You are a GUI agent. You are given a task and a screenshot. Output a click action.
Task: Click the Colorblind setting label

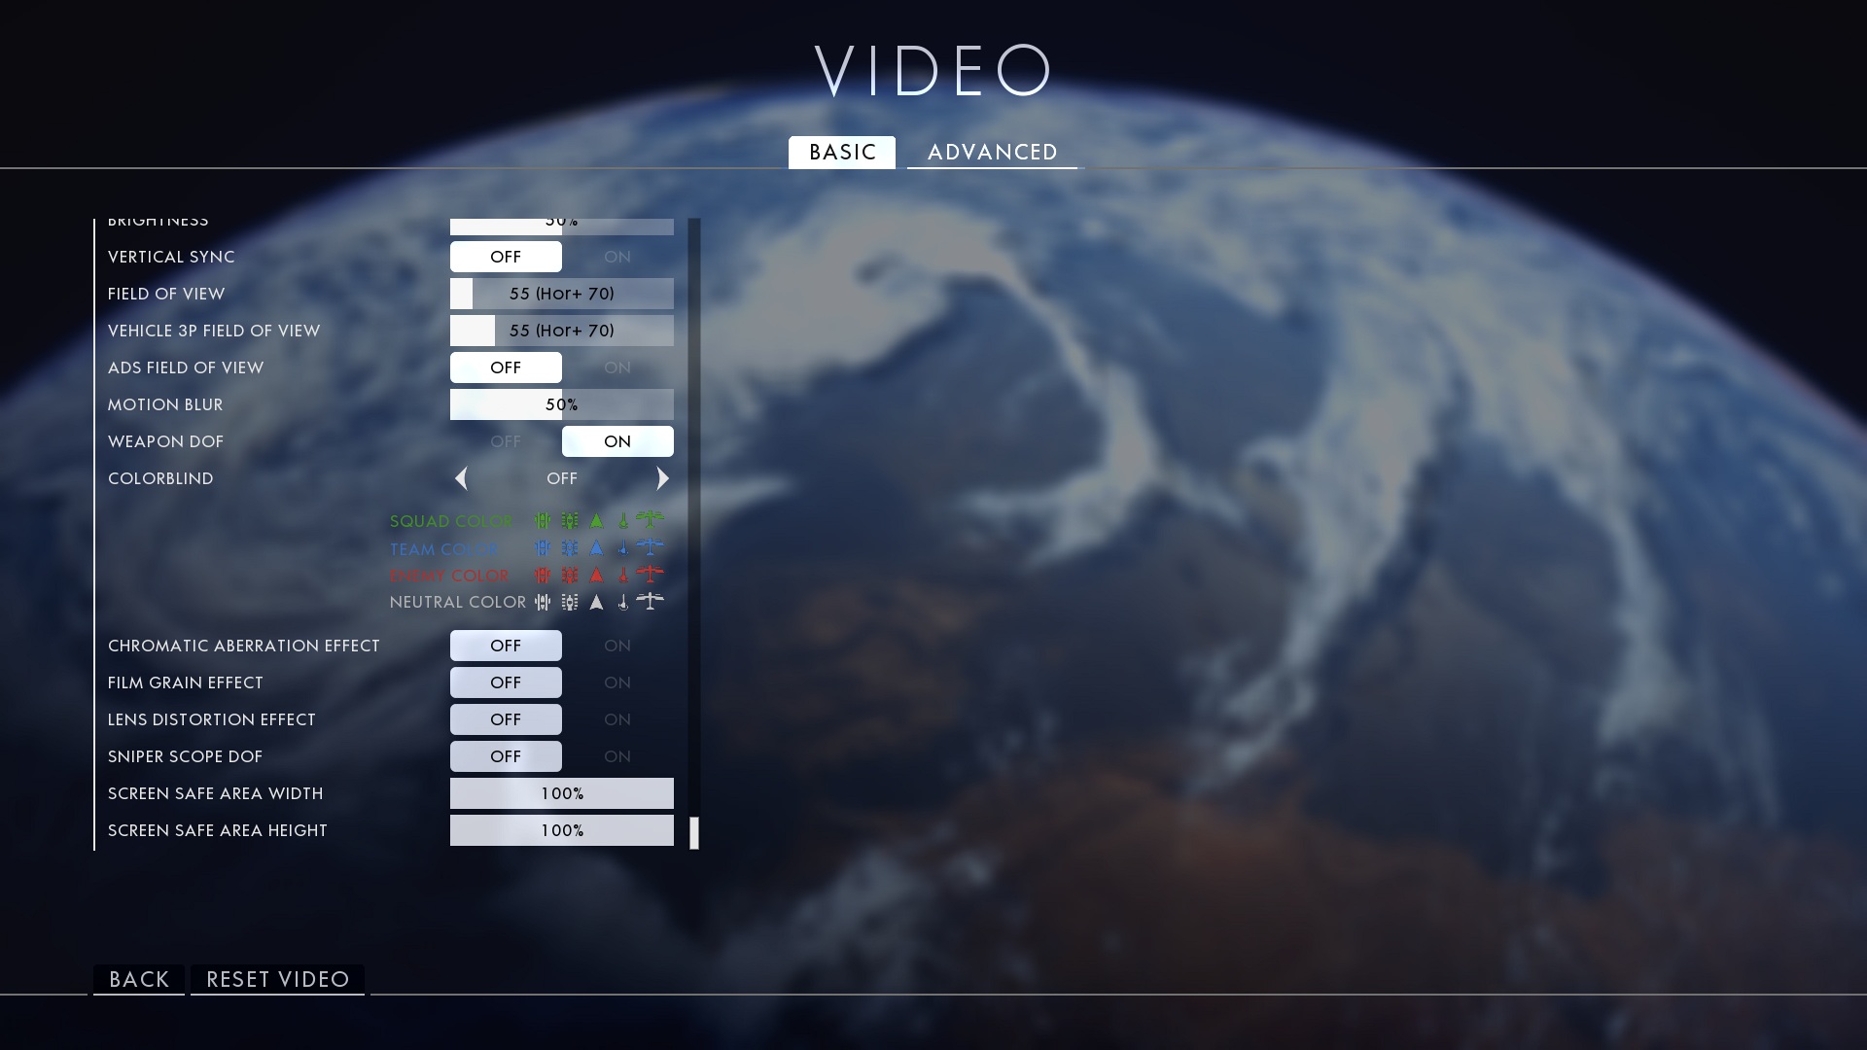click(x=160, y=478)
